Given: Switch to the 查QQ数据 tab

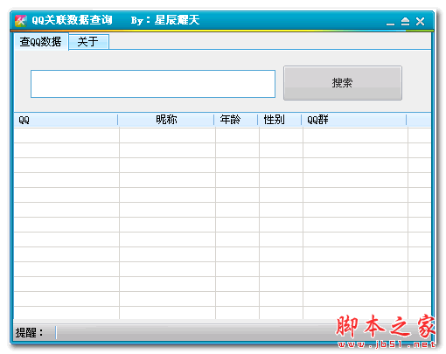Looking at the screenshot, I should pos(40,42).
